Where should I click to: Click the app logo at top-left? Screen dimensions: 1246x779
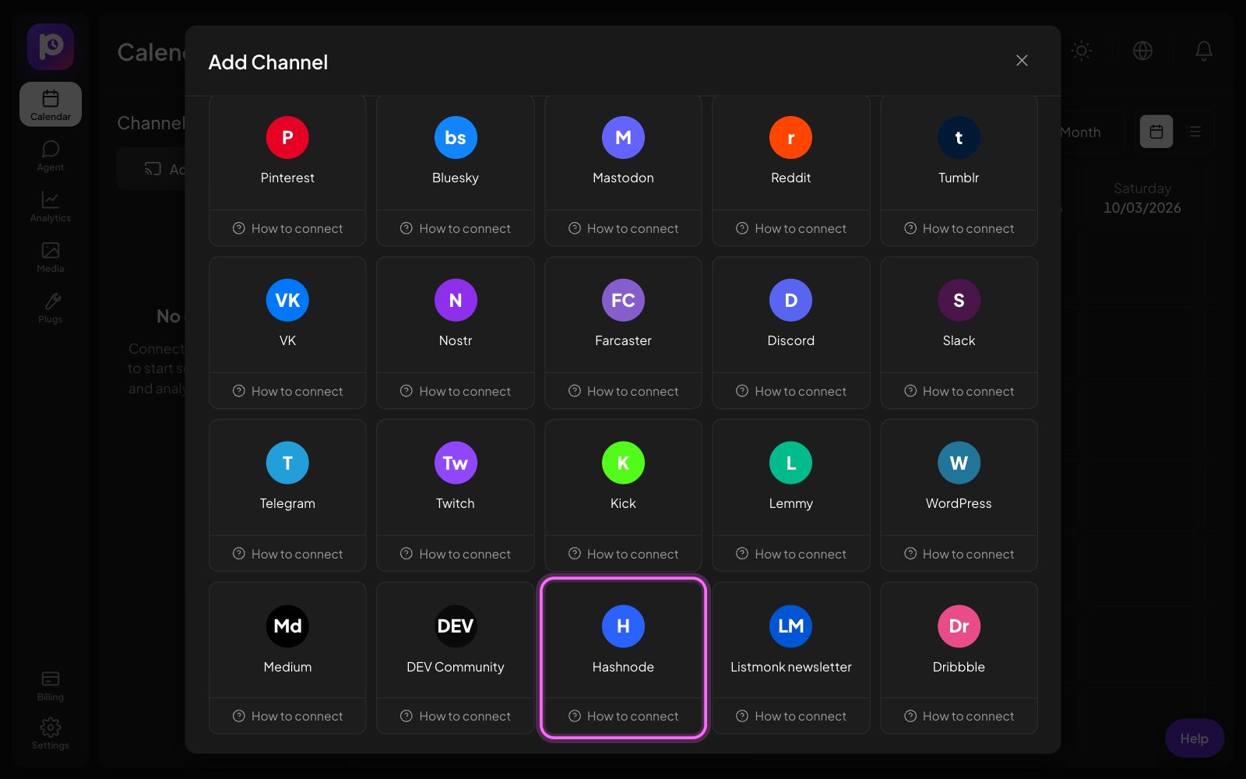51,47
